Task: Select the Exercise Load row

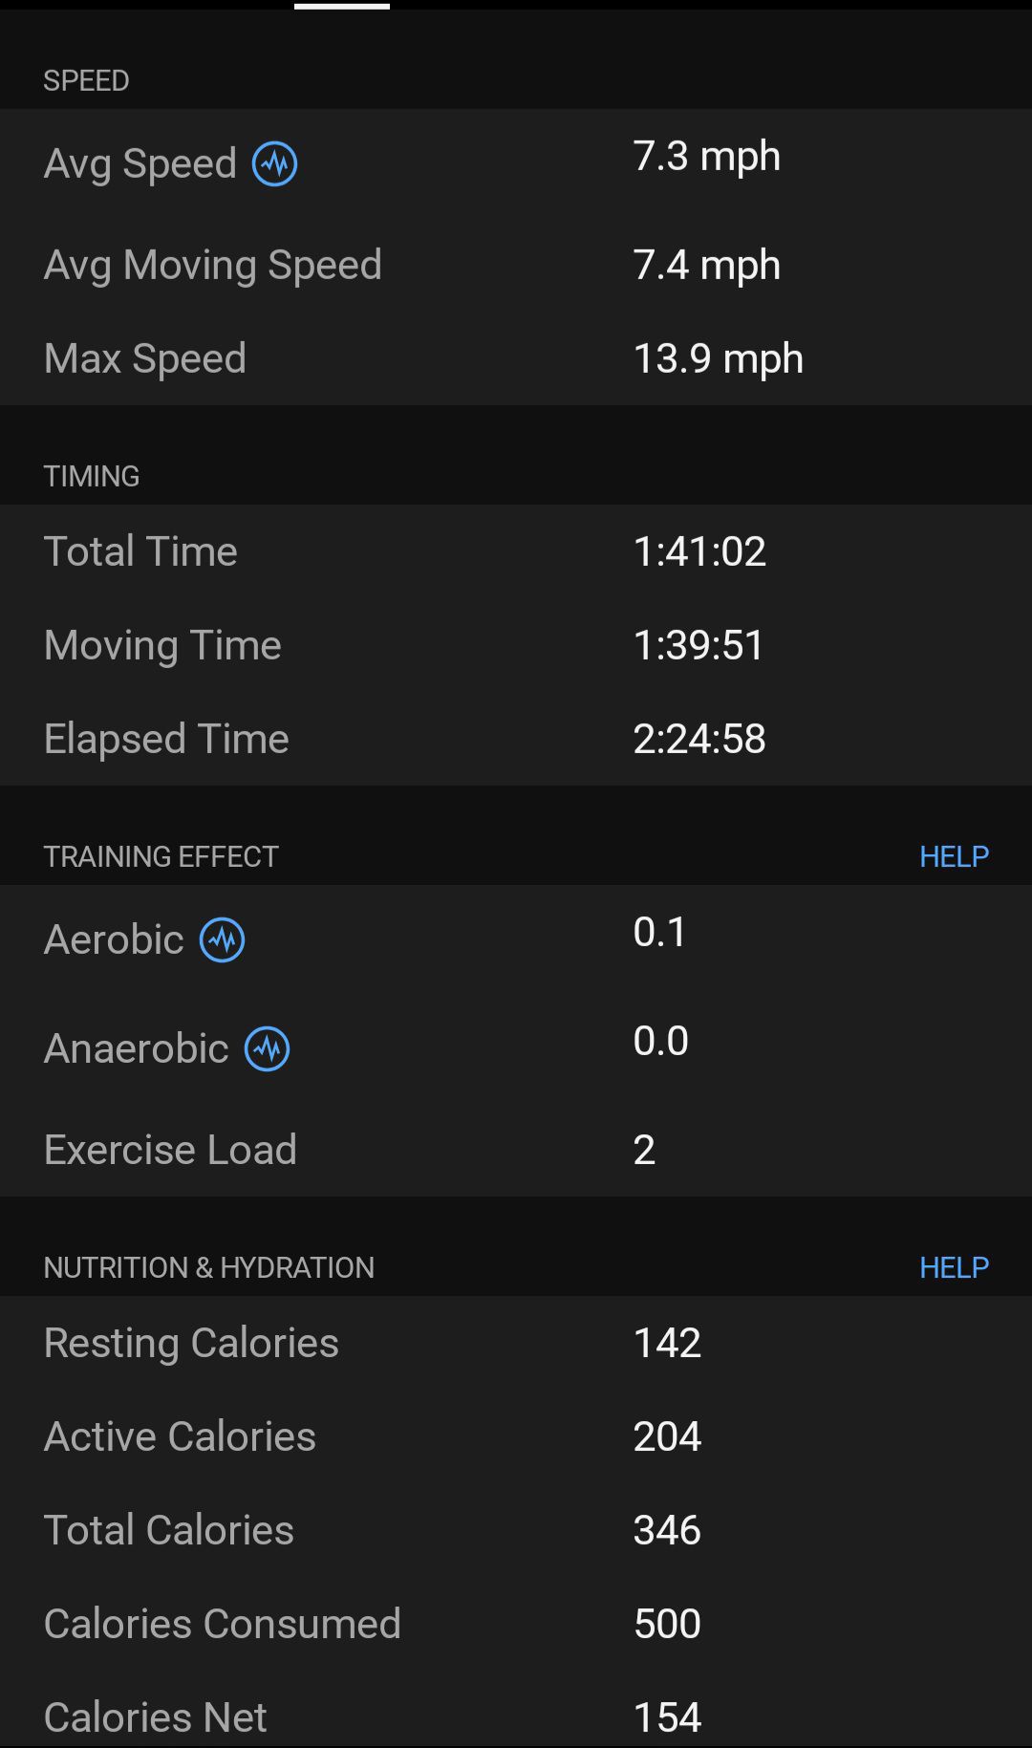Action: click(516, 1150)
